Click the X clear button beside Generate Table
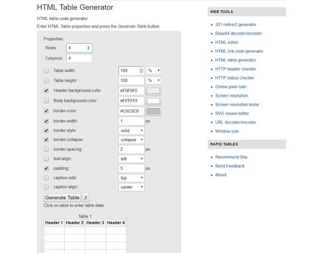Image resolution: width=324 pixels, height=253 pixels. pos(86,198)
